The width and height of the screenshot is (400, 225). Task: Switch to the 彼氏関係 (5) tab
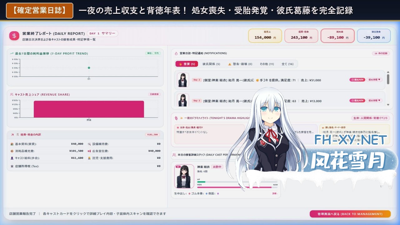tap(211, 64)
